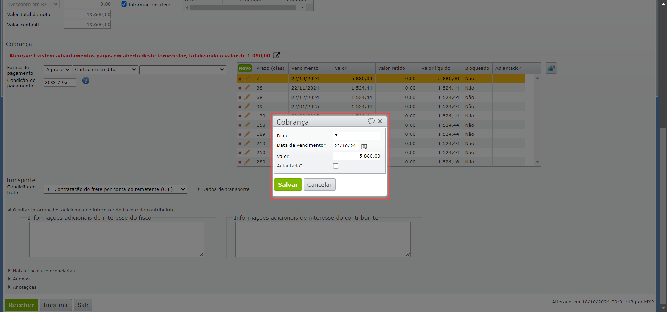Click the Informações adicionais do contribuinte textarea
Screen dimensions: 667x312
click(323, 239)
